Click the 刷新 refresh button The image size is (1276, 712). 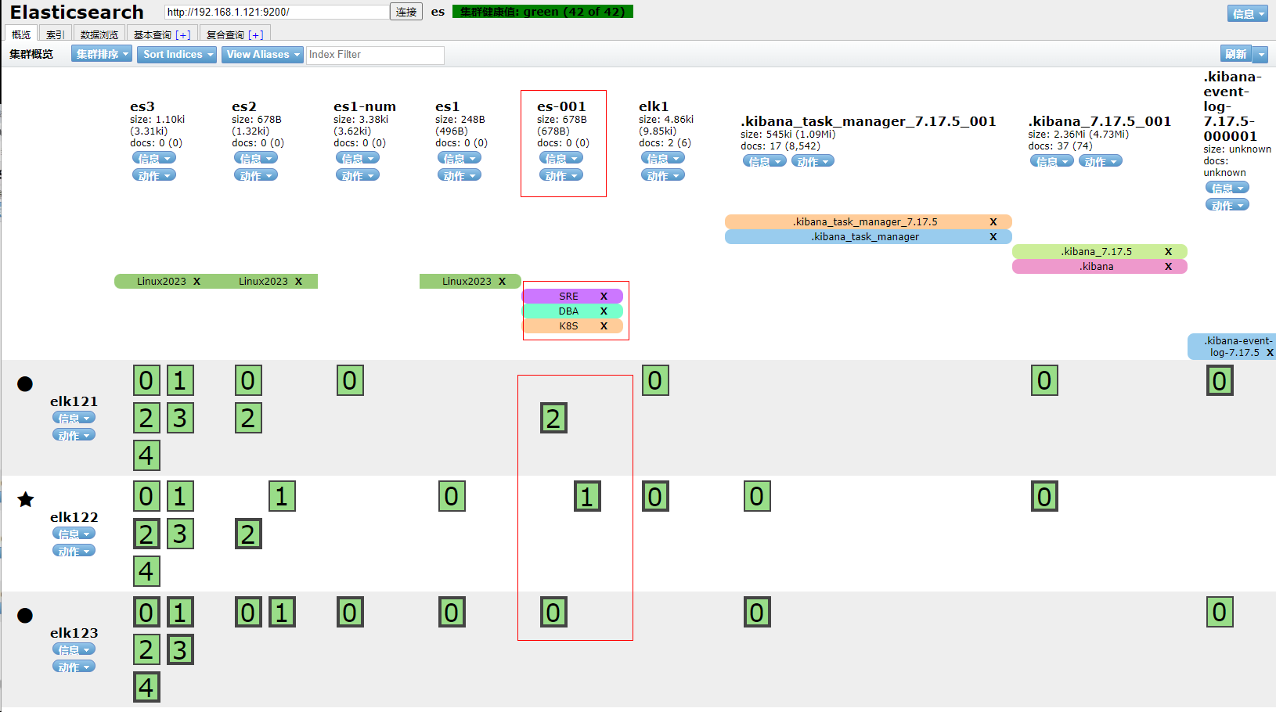pyautogui.click(x=1236, y=54)
